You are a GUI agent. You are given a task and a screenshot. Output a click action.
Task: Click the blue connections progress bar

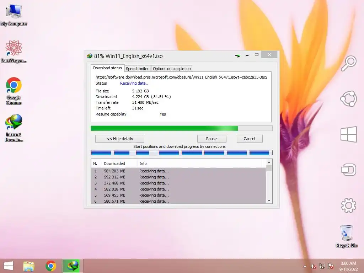(182, 152)
